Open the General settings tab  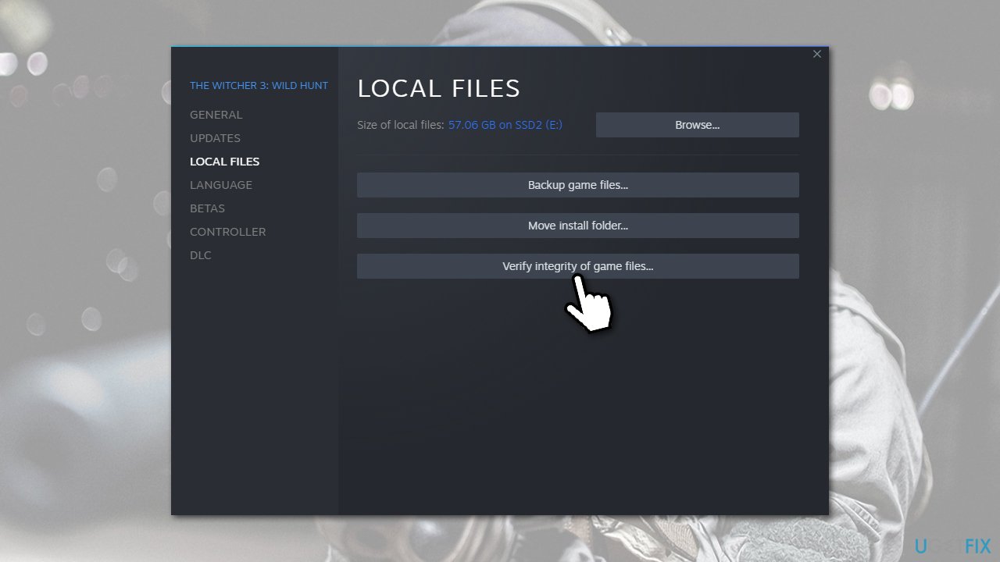(216, 115)
